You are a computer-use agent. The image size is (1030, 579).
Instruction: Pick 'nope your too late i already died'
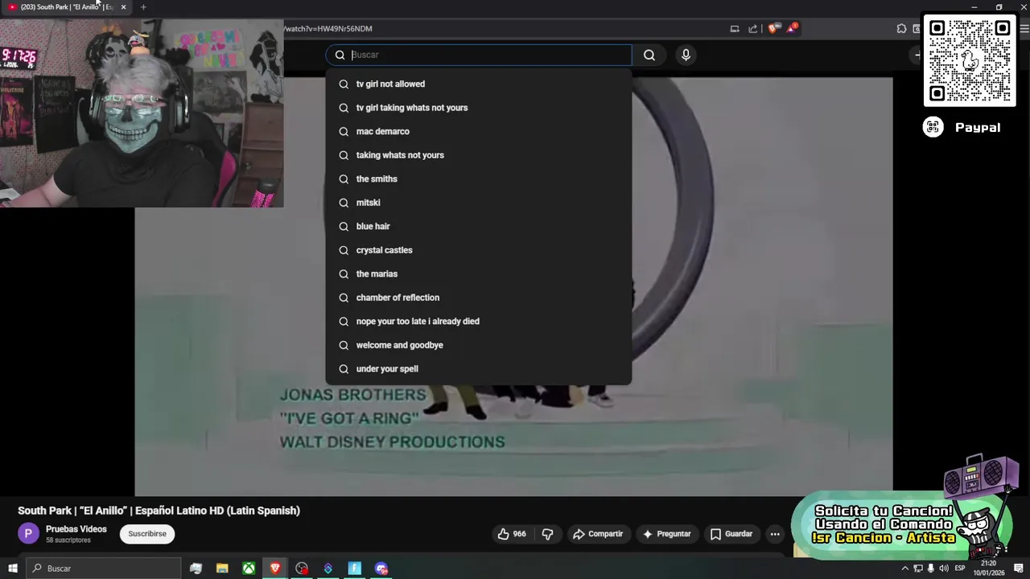pos(479,321)
